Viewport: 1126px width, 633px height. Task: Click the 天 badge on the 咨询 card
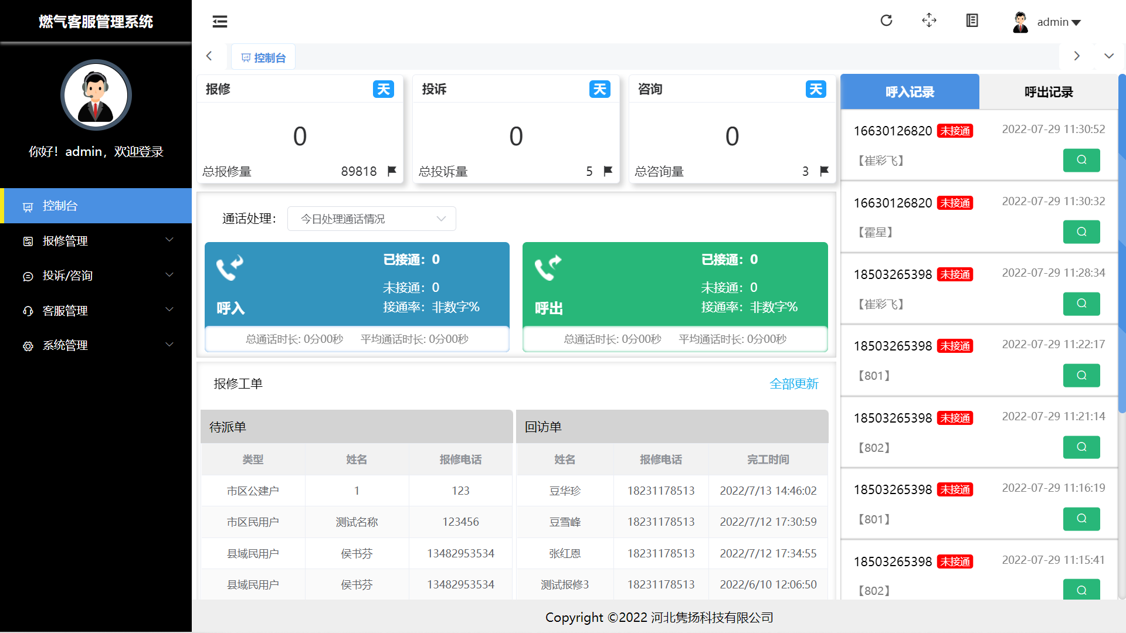pos(816,89)
